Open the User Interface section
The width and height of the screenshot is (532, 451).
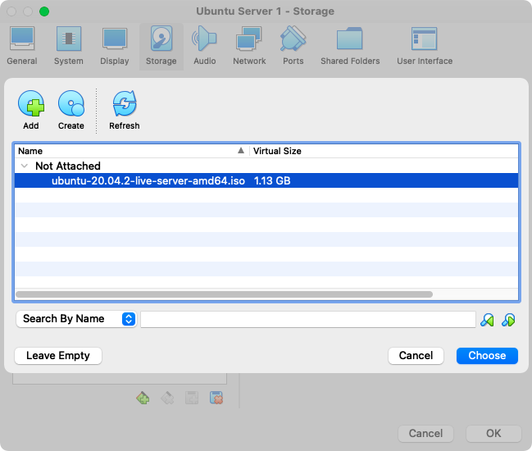click(424, 45)
